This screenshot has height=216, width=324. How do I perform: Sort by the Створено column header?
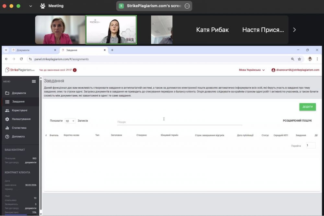coord(142,135)
